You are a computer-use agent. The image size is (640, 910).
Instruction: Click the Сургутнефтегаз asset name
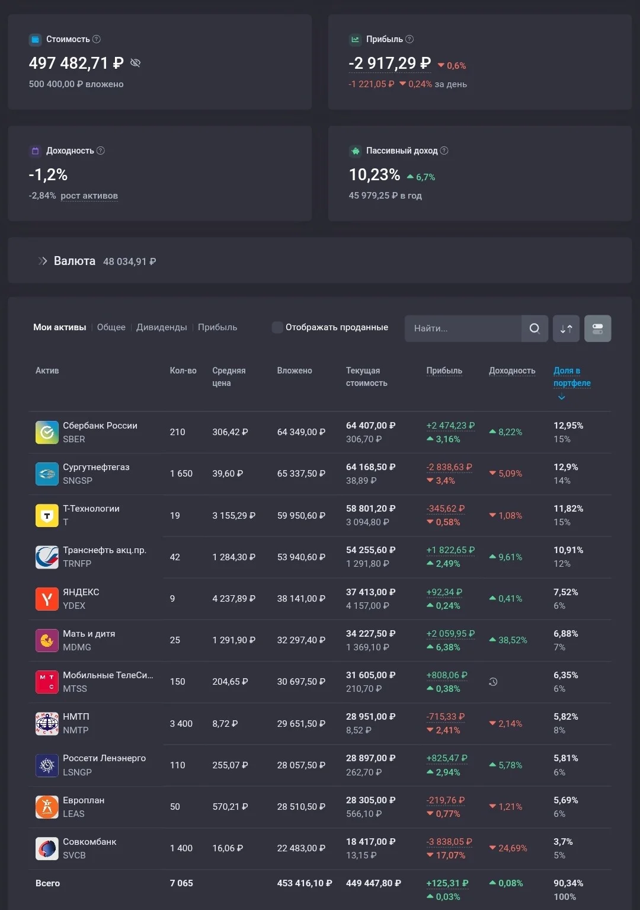pyautogui.click(x=96, y=467)
